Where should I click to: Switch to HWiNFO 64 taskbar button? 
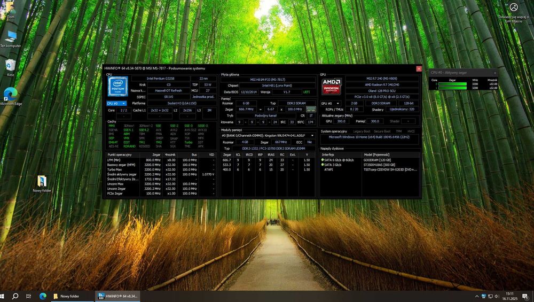[x=118, y=296]
